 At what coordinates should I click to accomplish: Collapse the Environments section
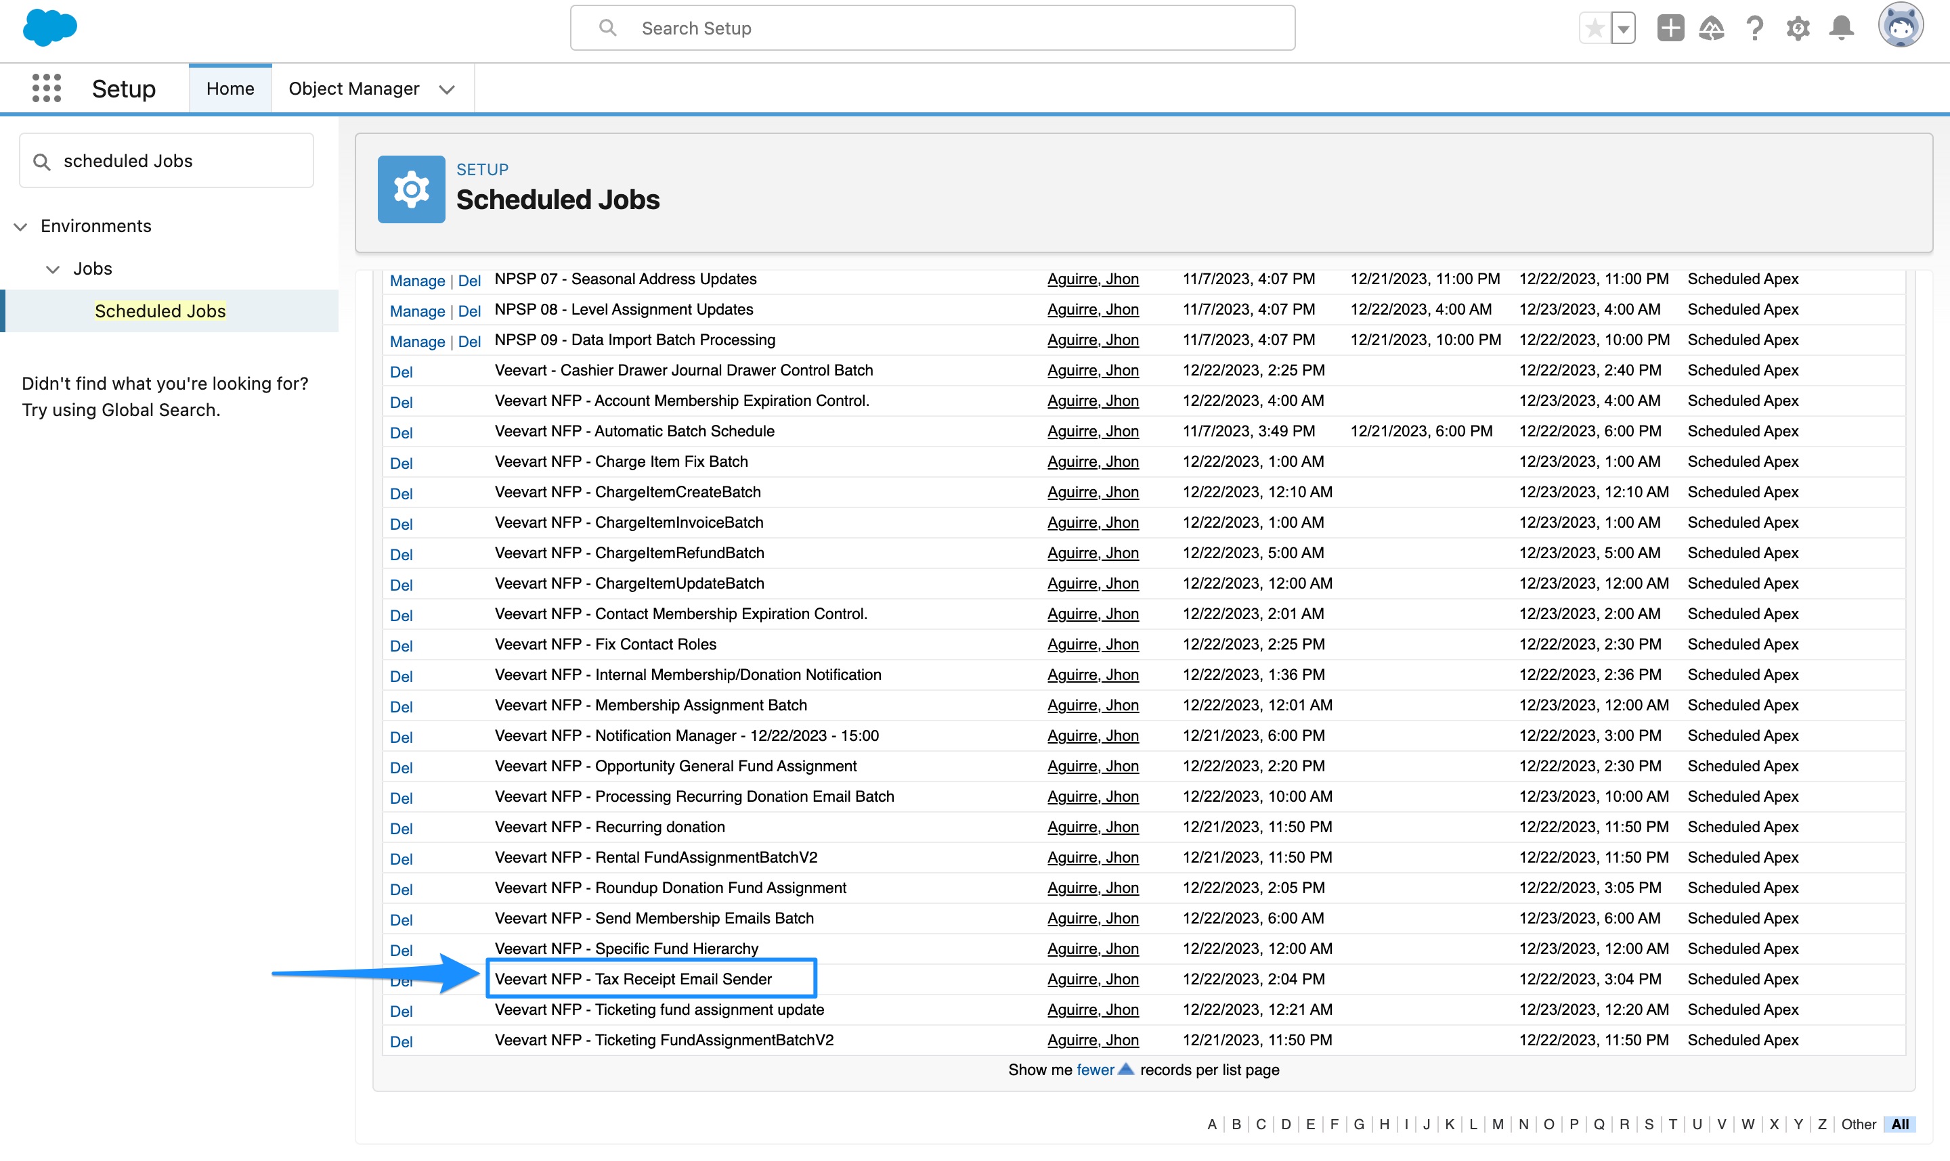point(20,226)
